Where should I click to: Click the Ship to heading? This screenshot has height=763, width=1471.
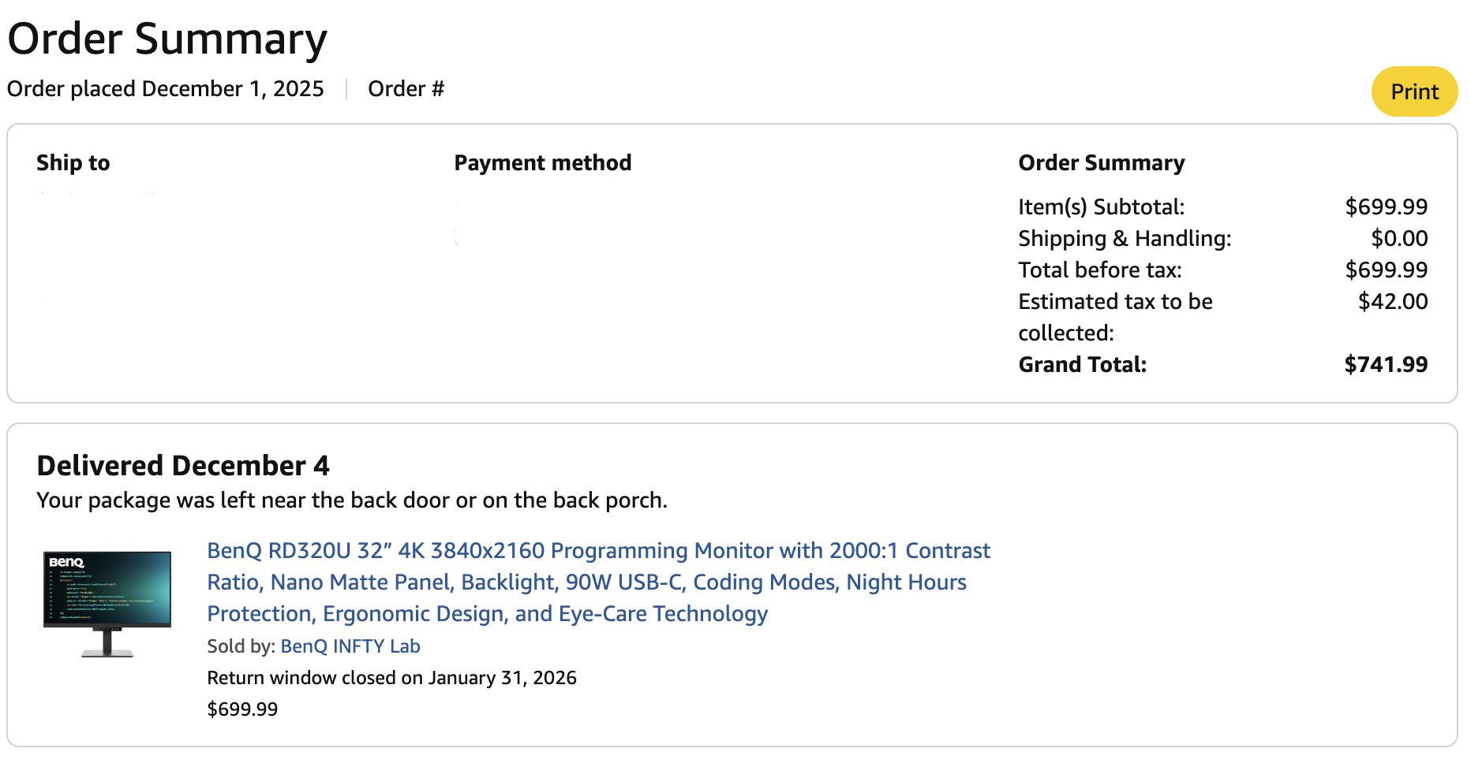(73, 163)
